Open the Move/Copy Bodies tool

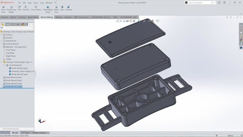pyautogui.click(x=11, y=9)
